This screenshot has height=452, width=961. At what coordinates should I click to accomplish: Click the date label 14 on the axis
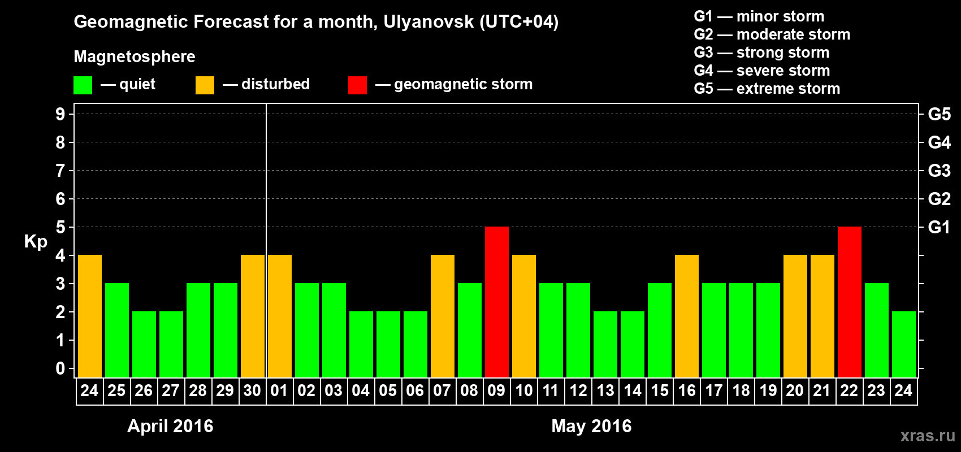[x=632, y=390]
